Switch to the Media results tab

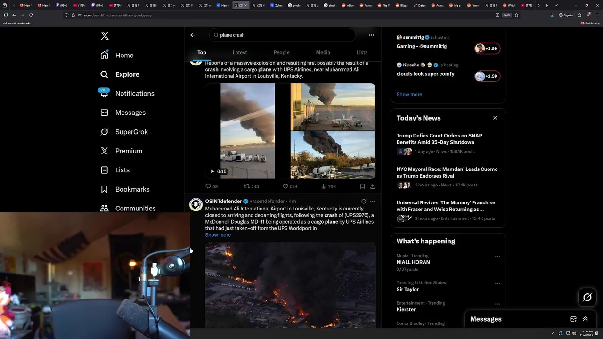point(323,52)
